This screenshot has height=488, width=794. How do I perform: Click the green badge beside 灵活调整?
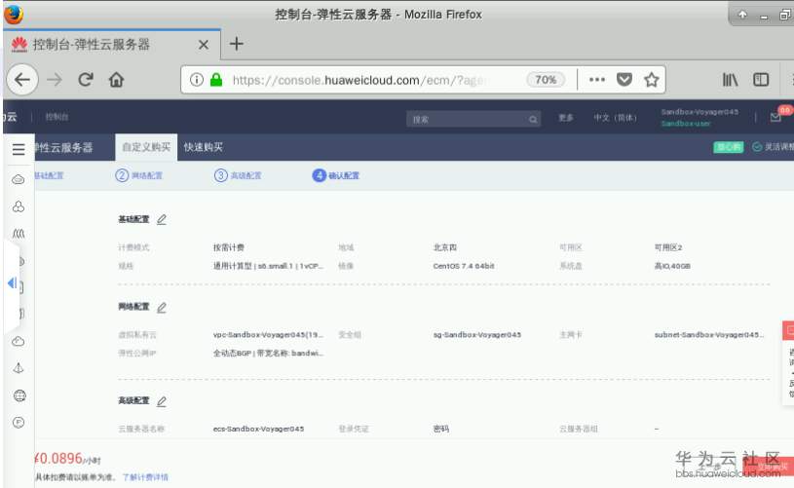pos(728,147)
